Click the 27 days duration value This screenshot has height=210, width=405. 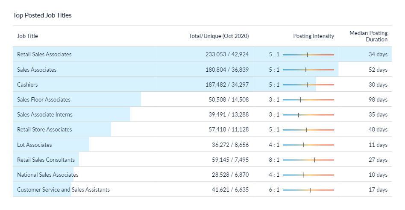coord(378,160)
